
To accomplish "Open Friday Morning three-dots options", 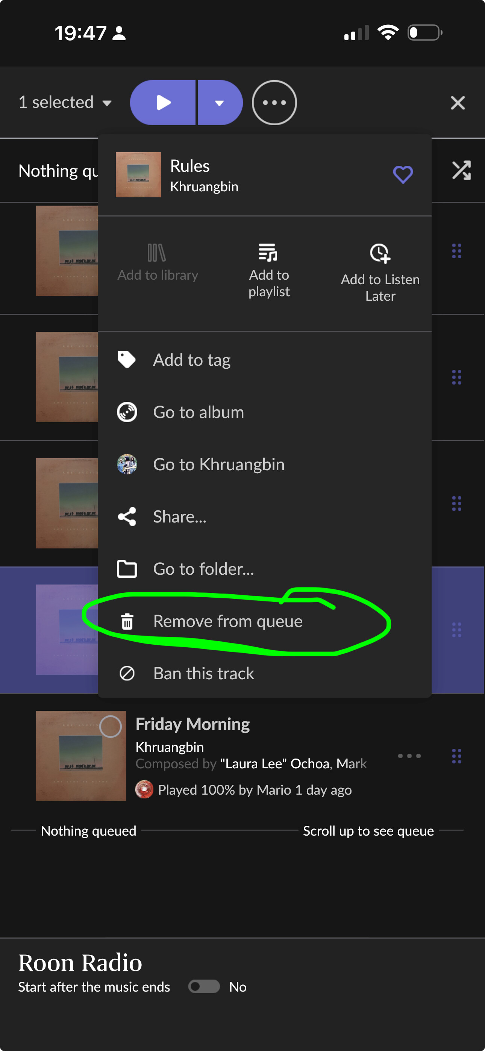I will (409, 756).
